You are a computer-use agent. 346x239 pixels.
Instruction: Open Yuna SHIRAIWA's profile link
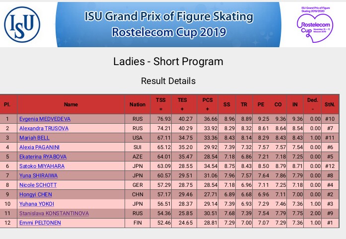[x=38, y=175]
